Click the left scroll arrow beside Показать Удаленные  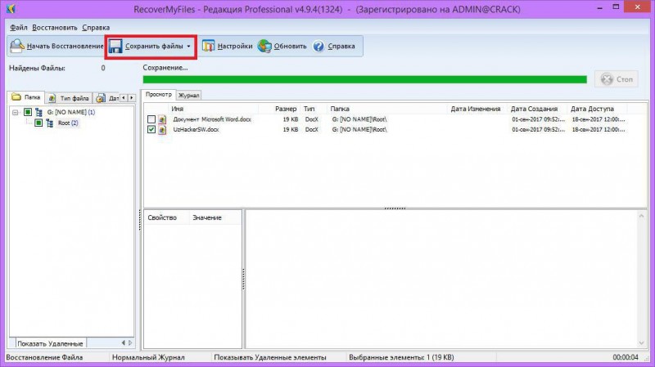click(124, 342)
